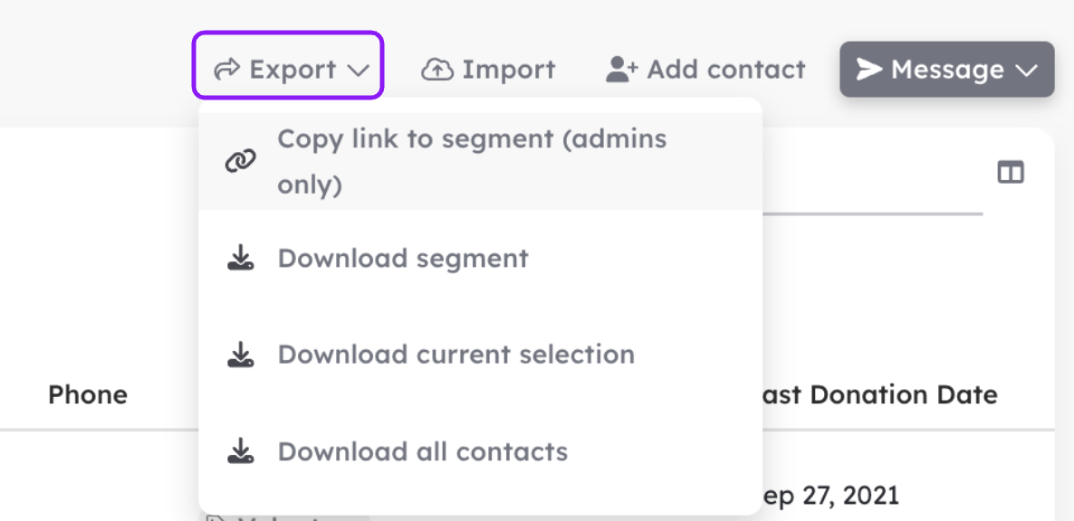The image size is (1074, 521).
Task: Click the Add contact person icon
Action: tap(622, 69)
